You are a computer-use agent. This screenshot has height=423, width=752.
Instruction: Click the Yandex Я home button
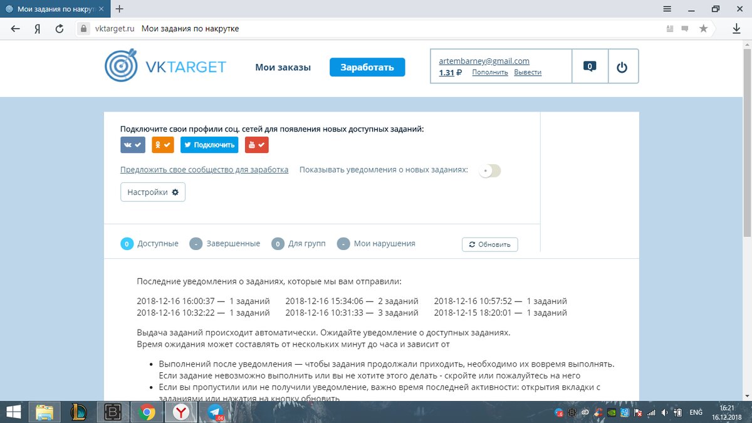click(38, 28)
